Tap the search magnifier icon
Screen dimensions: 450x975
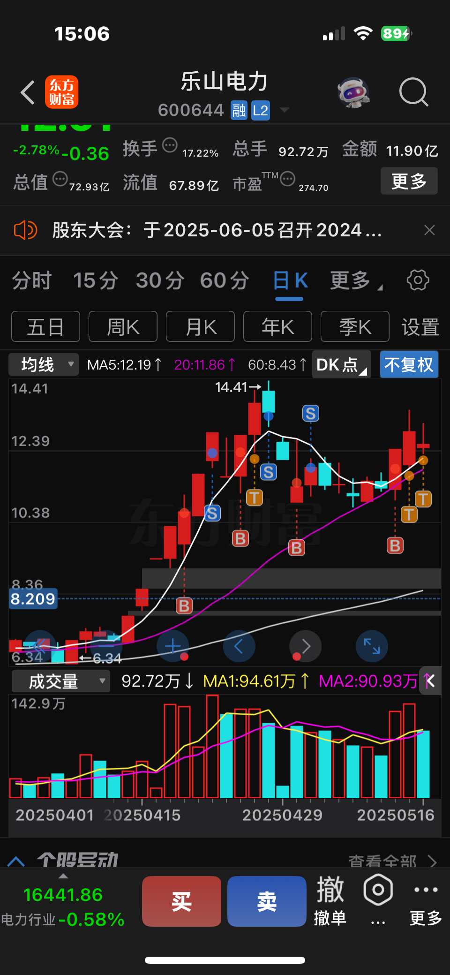click(413, 92)
